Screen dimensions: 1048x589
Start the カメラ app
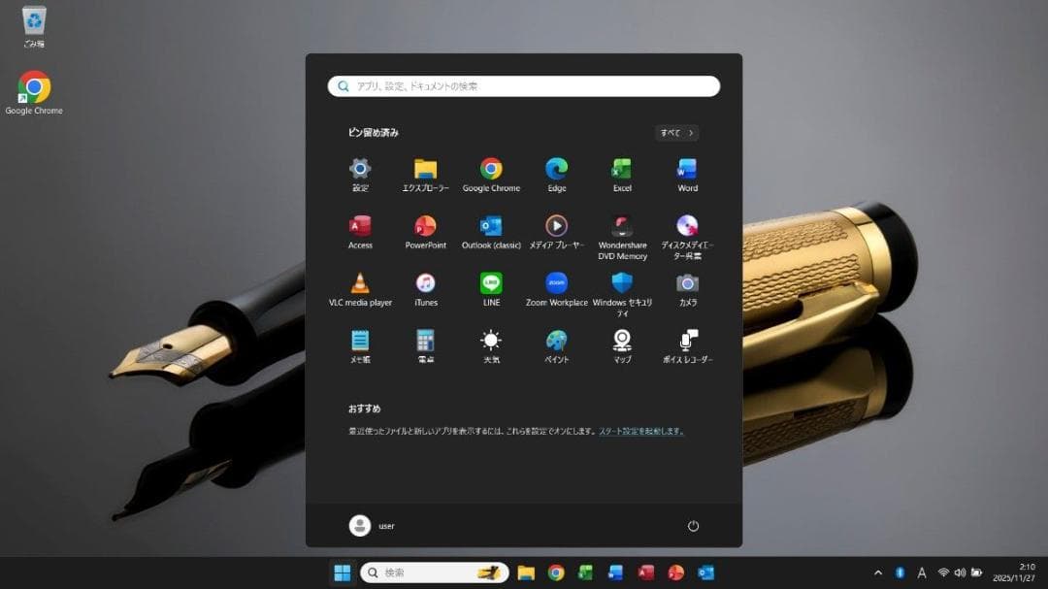[x=687, y=287]
